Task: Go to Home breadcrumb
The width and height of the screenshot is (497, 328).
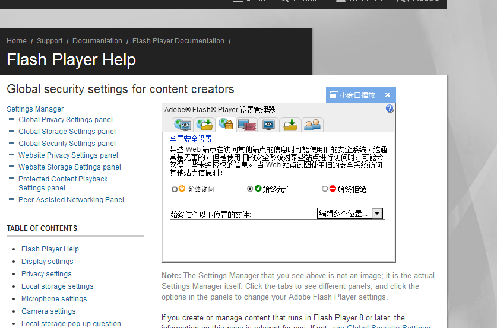Action: tap(17, 41)
